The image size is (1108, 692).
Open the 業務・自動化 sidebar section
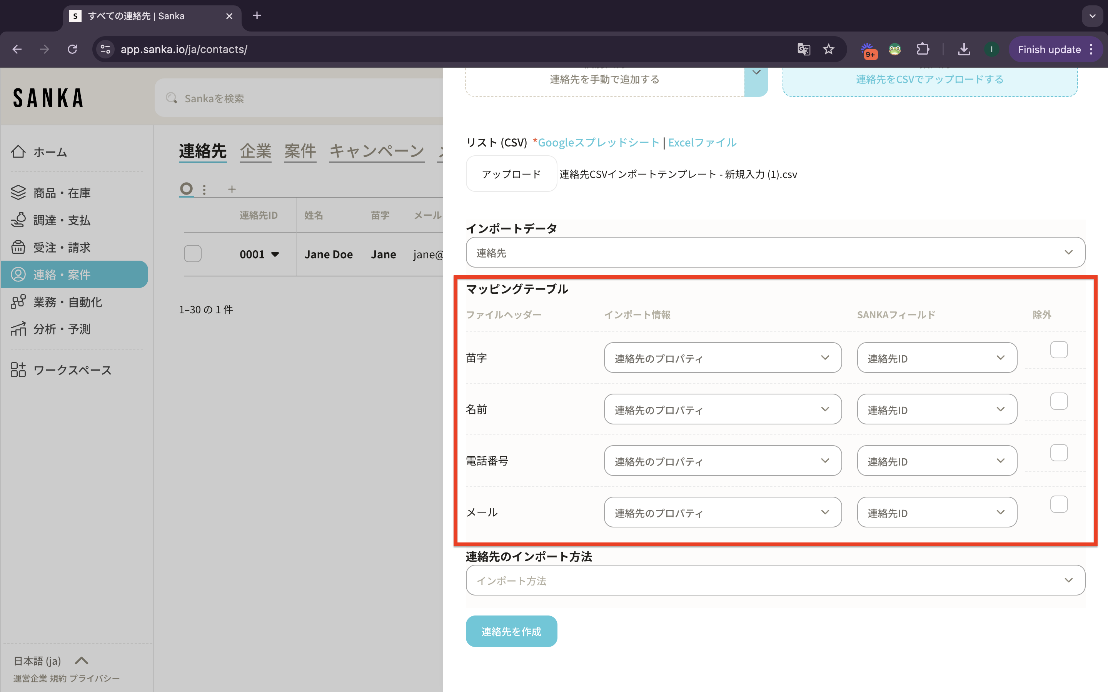[x=67, y=302]
